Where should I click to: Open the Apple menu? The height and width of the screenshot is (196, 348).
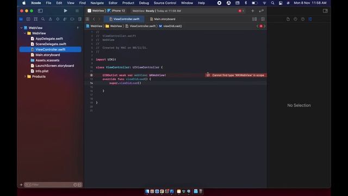24,3
